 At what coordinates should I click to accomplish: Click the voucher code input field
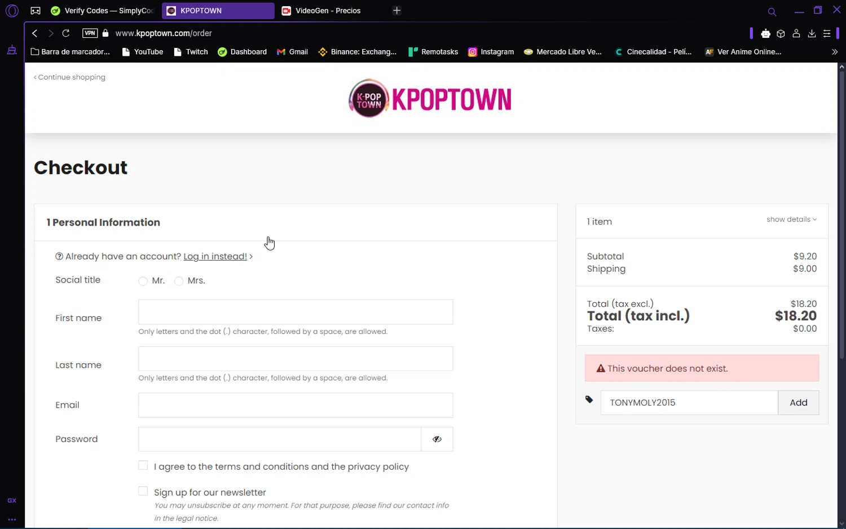(689, 403)
